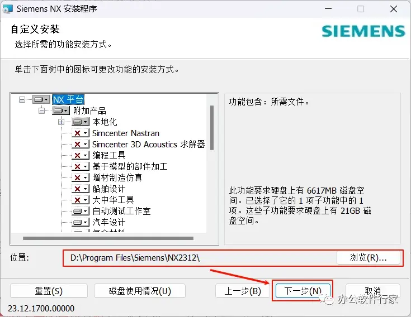Image resolution: width=411 pixels, height=317 pixels.
Task: Click the install location path field
Action: [200, 258]
